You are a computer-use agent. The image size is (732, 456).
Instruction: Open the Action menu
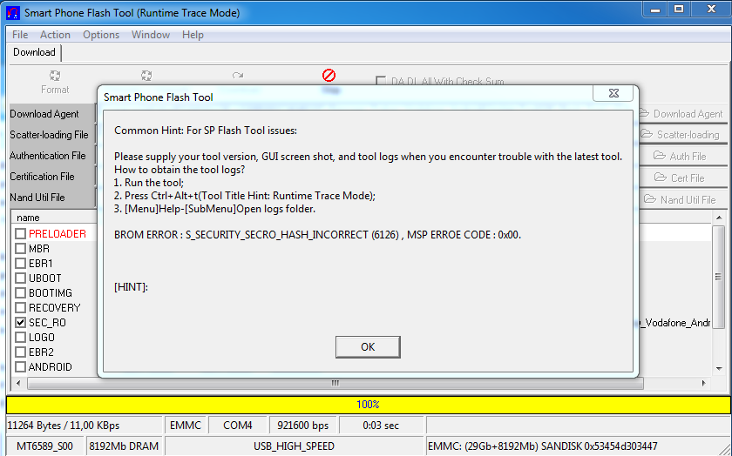tap(55, 35)
